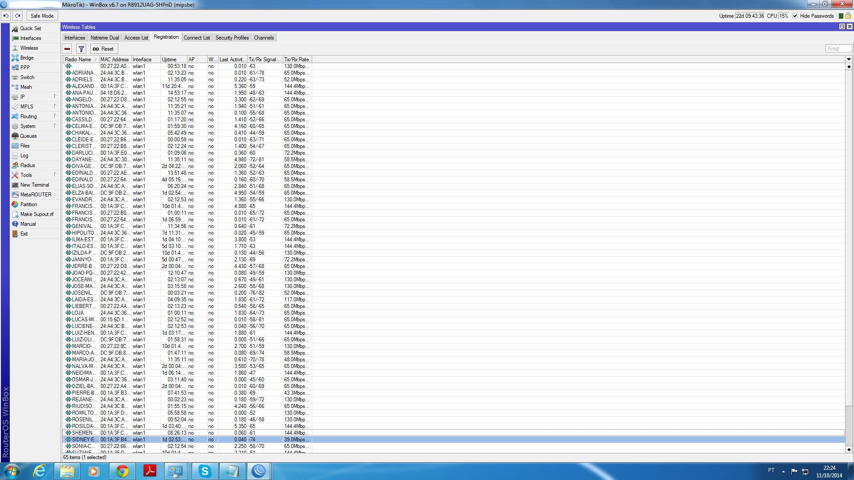The width and height of the screenshot is (854, 480).
Task: Open Google Chrome from the taskbar
Action: point(122,471)
